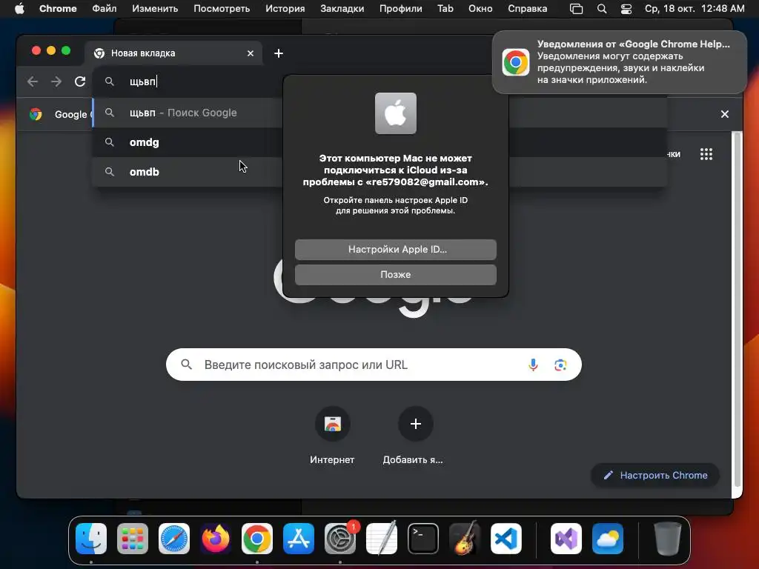The width and height of the screenshot is (759, 569).
Task: Open System Settings with the badge in the Dock
Action: [340, 539]
